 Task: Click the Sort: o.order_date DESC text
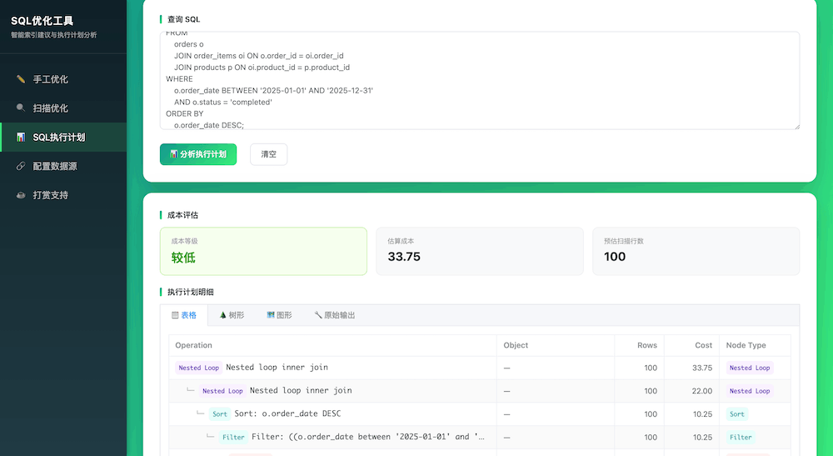pyautogui.click(x=288, y=413)
